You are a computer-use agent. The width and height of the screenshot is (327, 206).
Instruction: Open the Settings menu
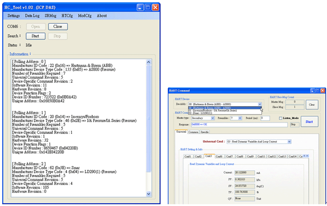click(14, 16)
